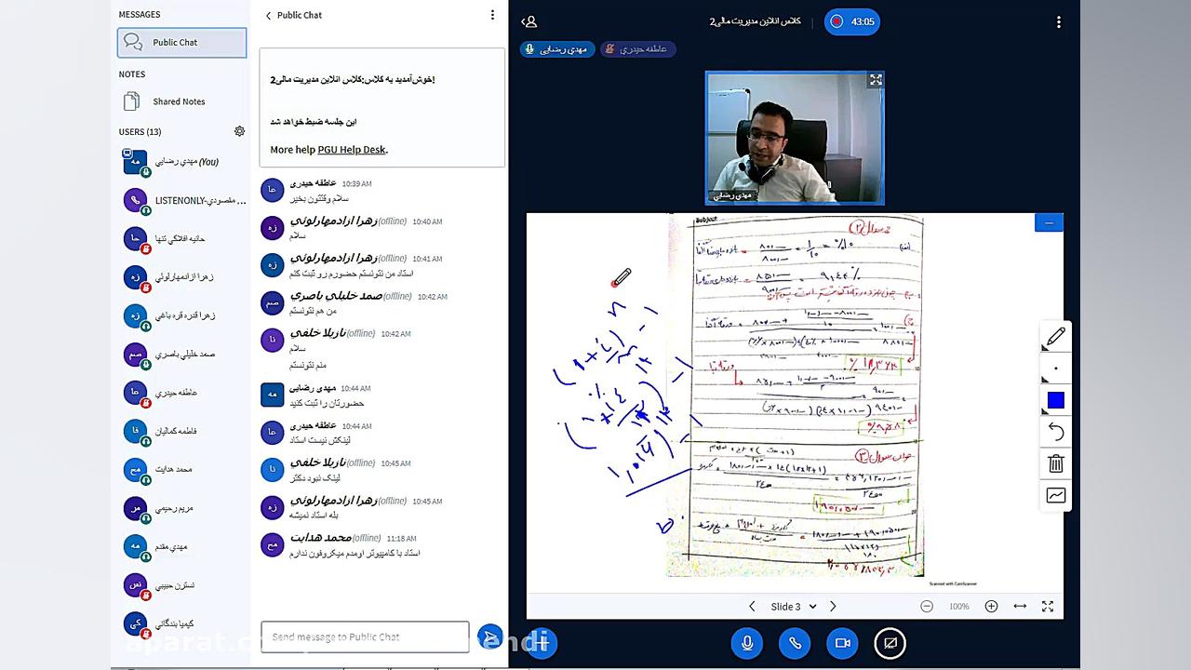This screenshot has width=1191, height=670.
Task: Select the pencil drawing tool
Action: coord(1055,337)
